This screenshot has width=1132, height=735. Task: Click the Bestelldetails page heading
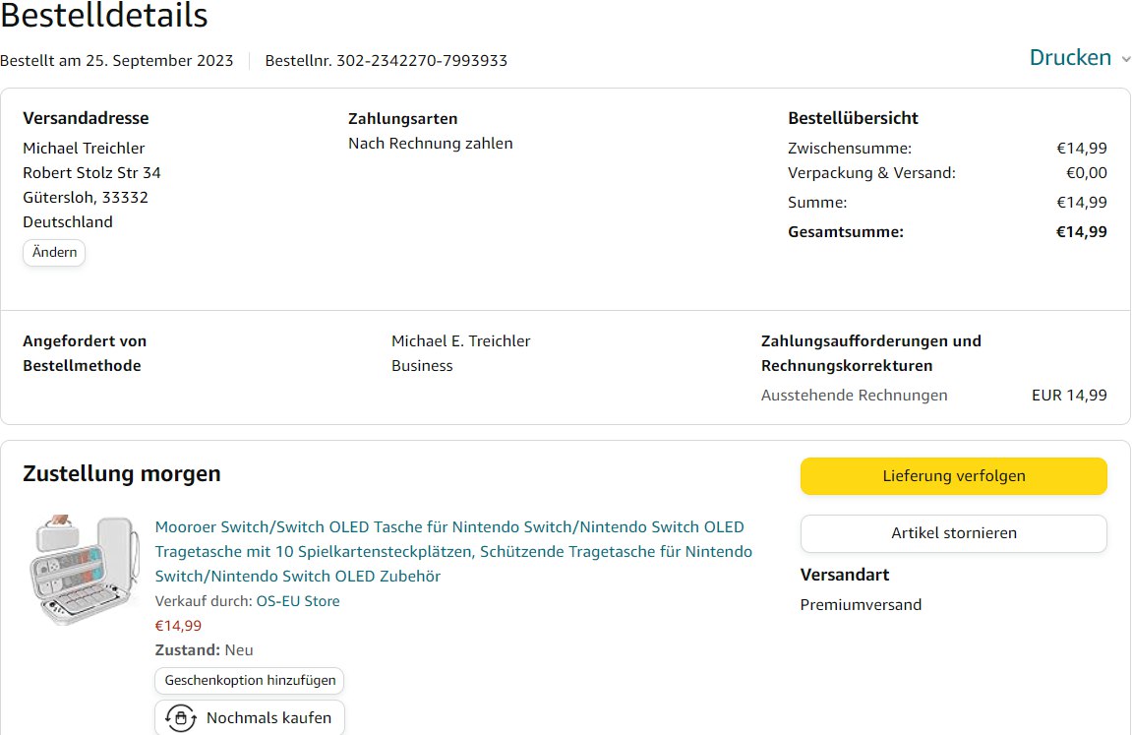click(104, 16)
